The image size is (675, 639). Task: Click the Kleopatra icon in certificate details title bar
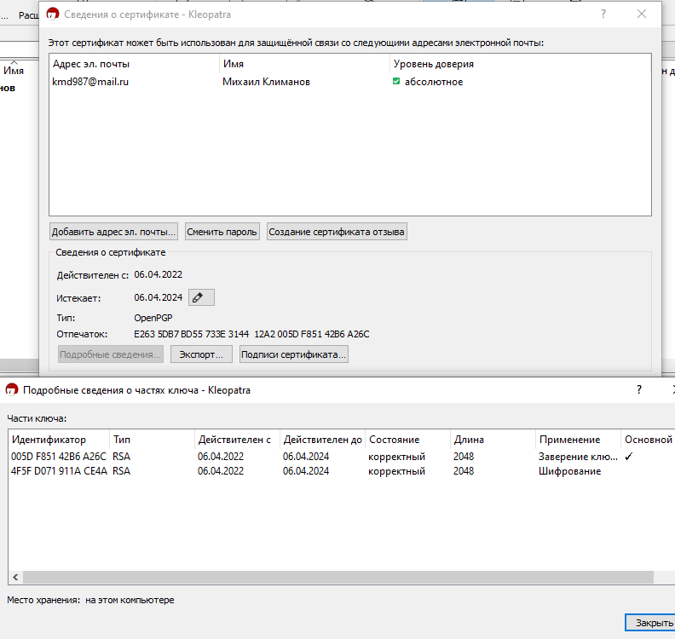click(53, 14)
